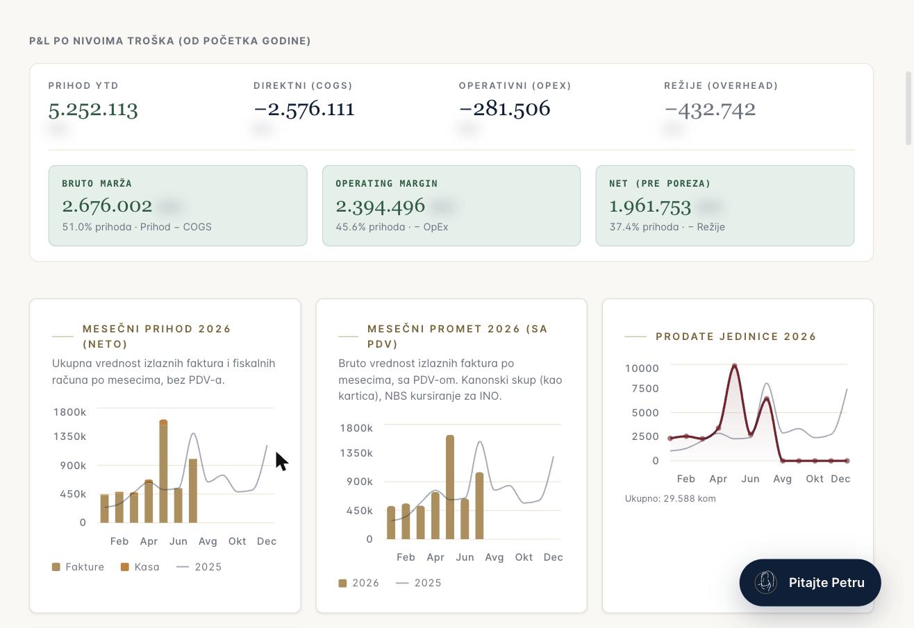914x628 pixels.
Task: Click the page vertical scrollbar thumb
Action: (908, 108)
